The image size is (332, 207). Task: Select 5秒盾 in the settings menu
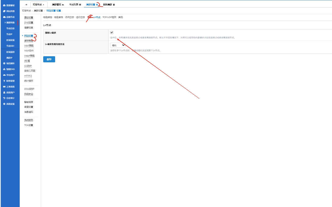[x=27, y=61]
